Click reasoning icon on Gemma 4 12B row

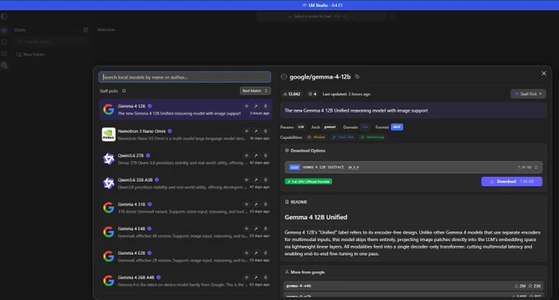(266, 106)
